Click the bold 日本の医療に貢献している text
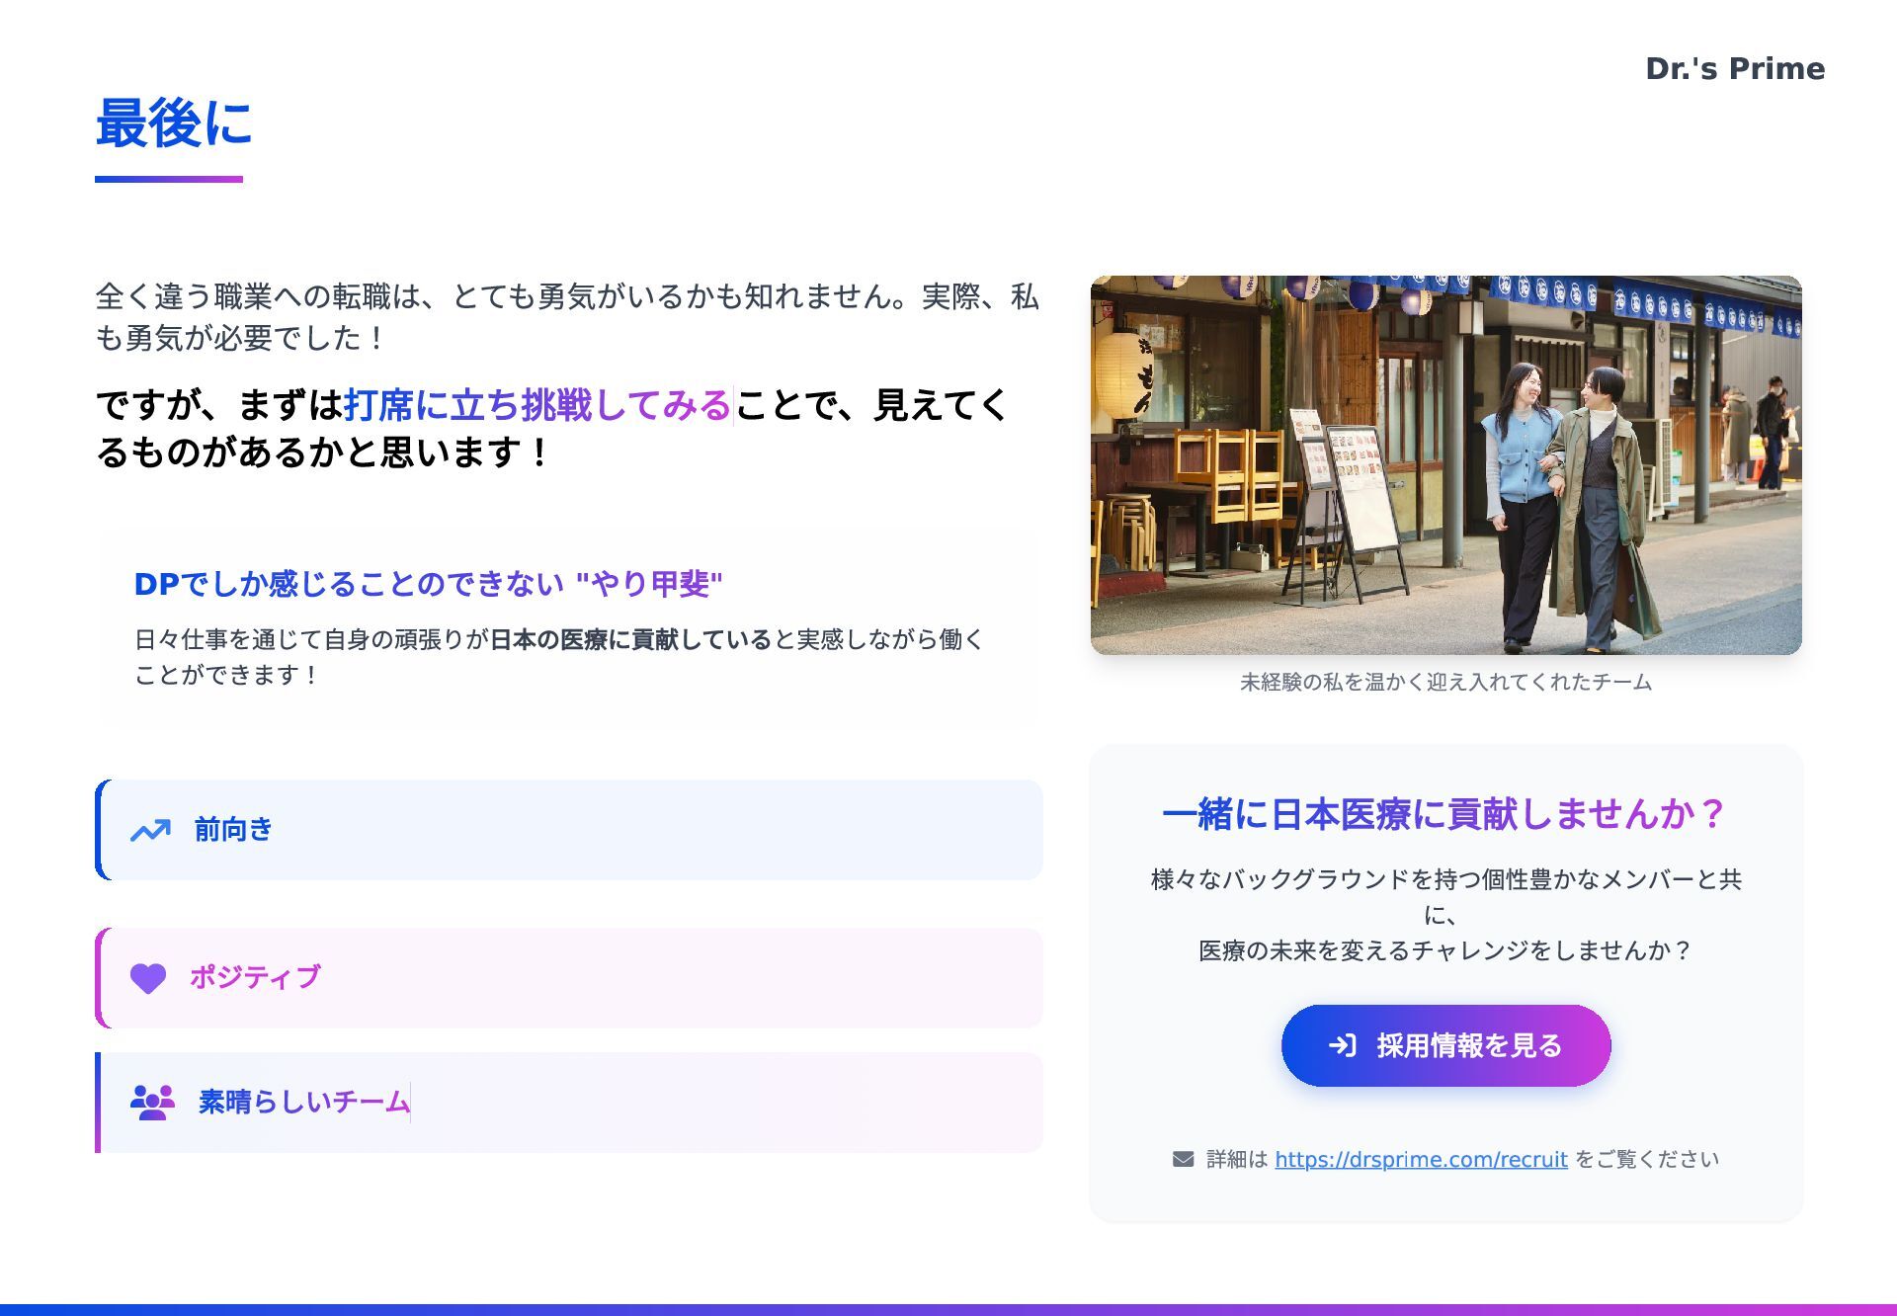The width and height of the screenshot is (1897, 1316). pyautogui.click(x=630, y=640)
